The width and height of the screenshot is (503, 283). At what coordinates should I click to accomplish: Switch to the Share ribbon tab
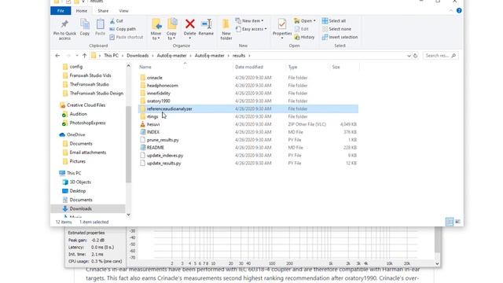[103, 11]
